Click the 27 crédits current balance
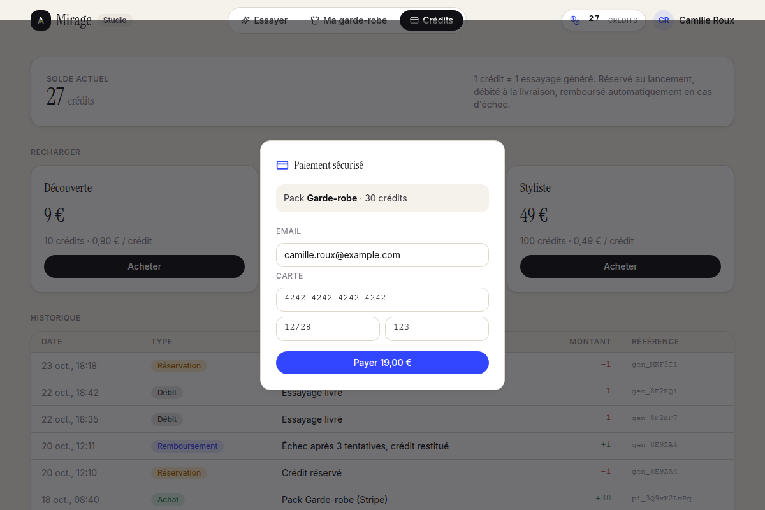This screenshot has height=510, width=765. tap(70, 97)
